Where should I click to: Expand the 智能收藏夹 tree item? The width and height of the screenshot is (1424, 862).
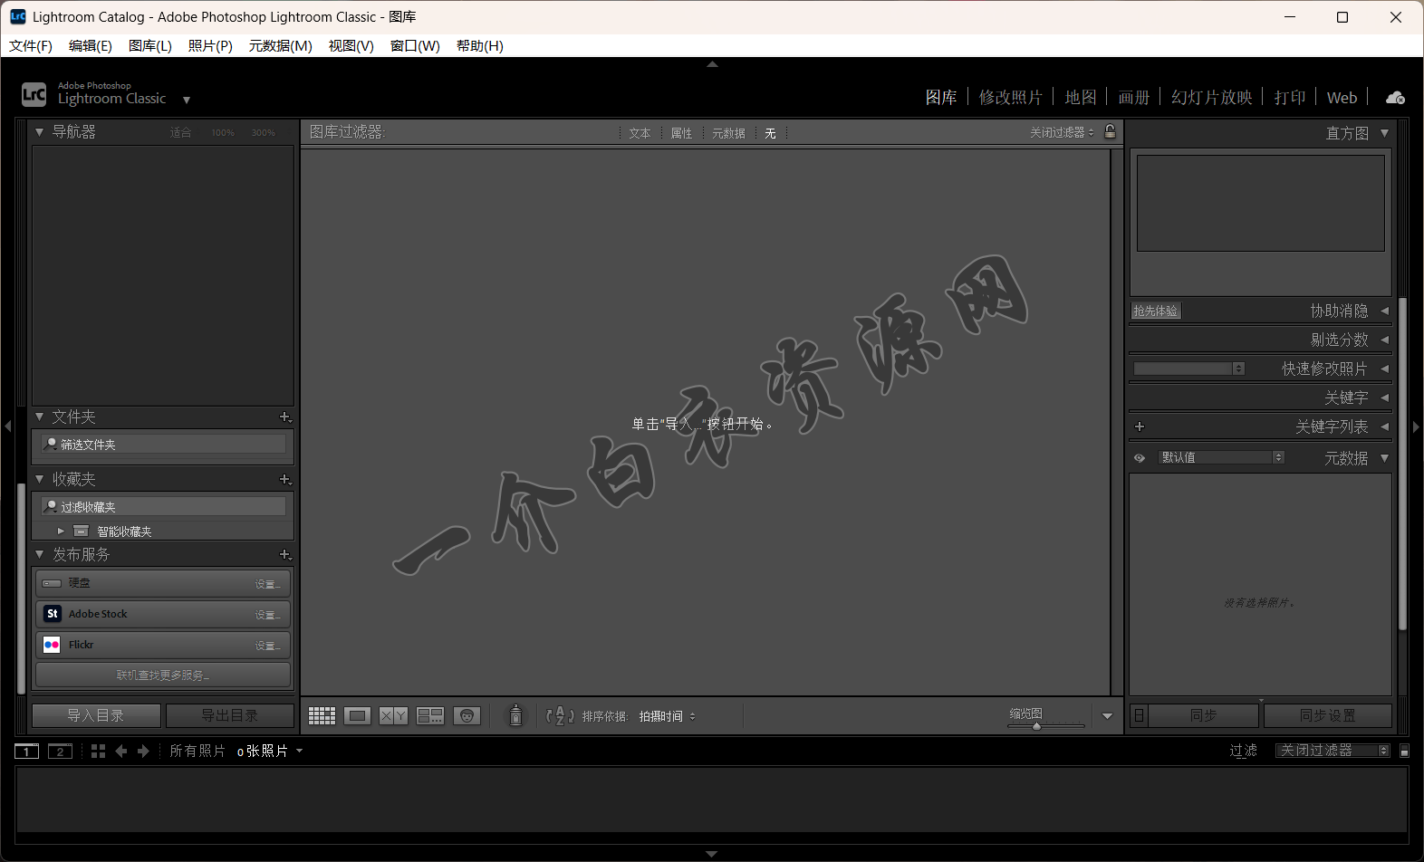61,532
